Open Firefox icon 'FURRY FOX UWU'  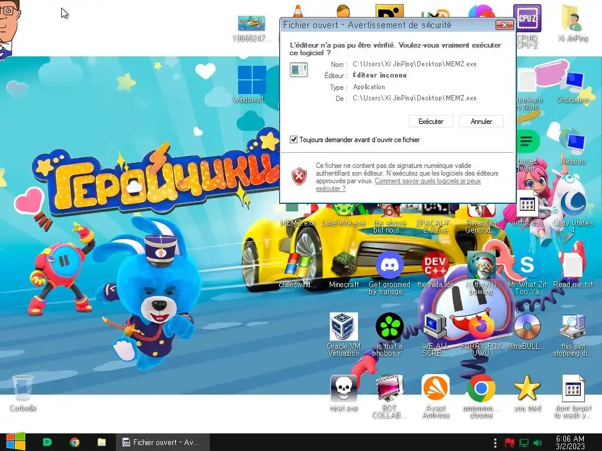pos(481,334)
